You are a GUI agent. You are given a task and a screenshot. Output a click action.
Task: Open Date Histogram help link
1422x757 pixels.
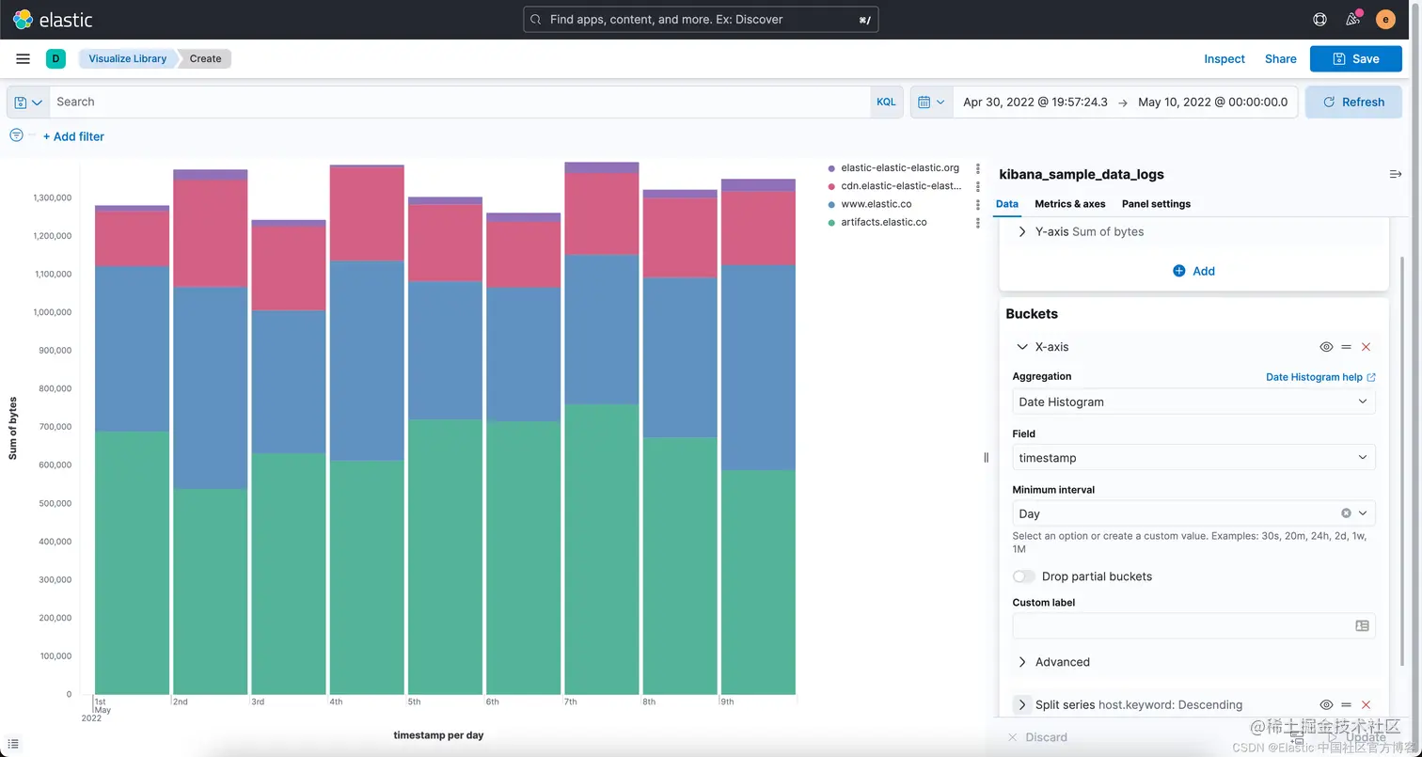coord(1320,377)
